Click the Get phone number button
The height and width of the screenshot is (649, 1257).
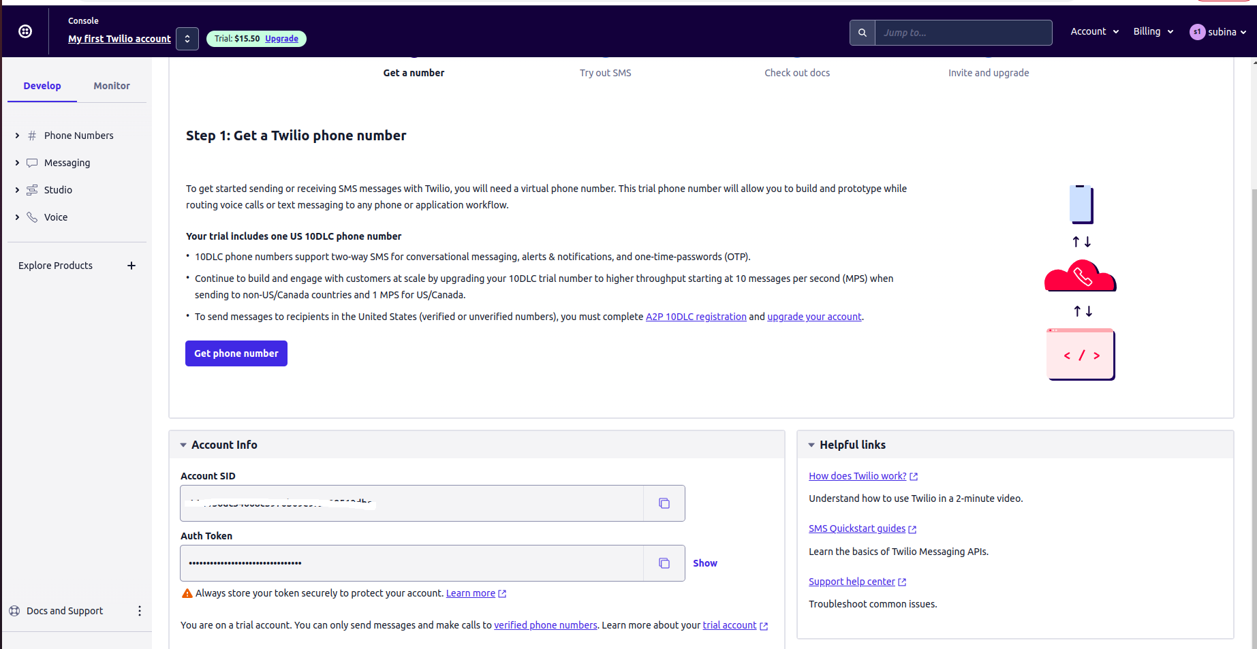(236, 353)
